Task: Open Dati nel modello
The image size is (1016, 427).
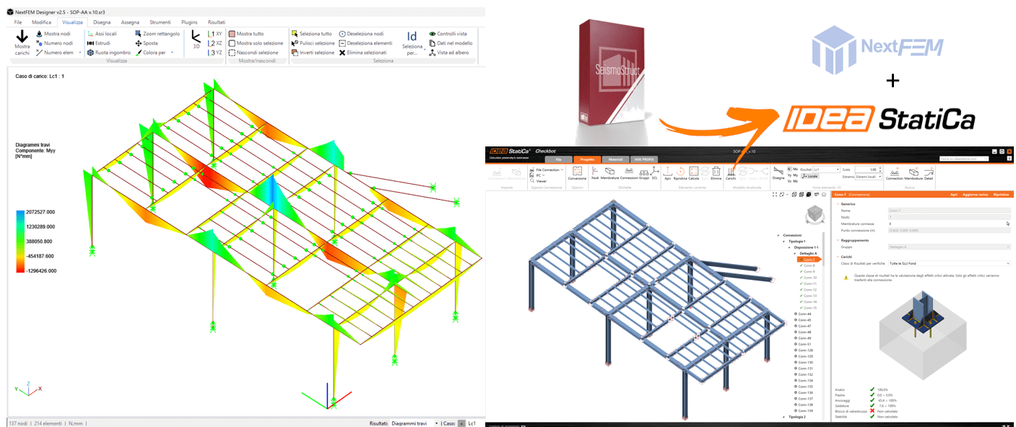Action: pos(451,43)
